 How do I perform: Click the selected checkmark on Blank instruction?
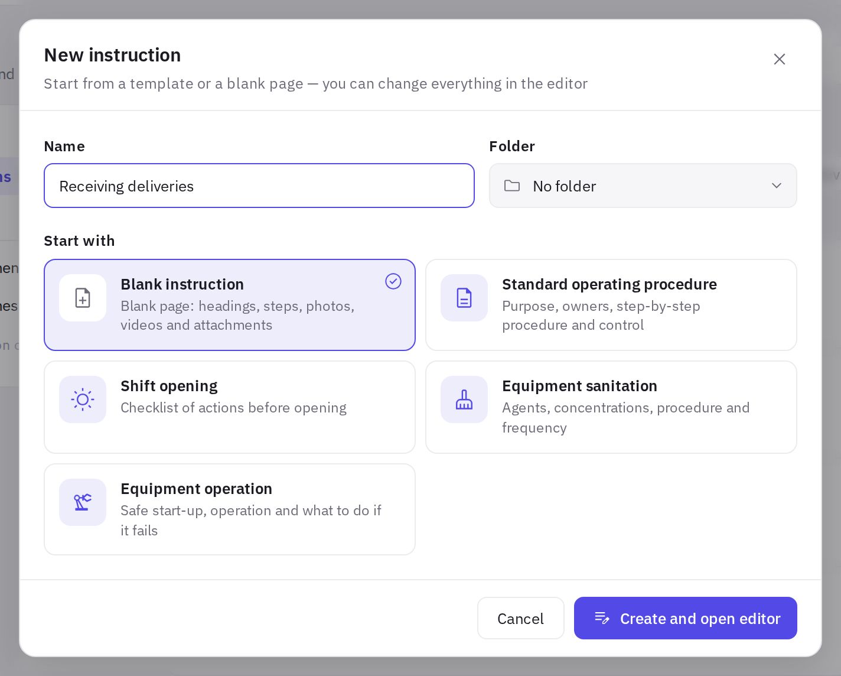pyautogui.click(x=393, y=281)
